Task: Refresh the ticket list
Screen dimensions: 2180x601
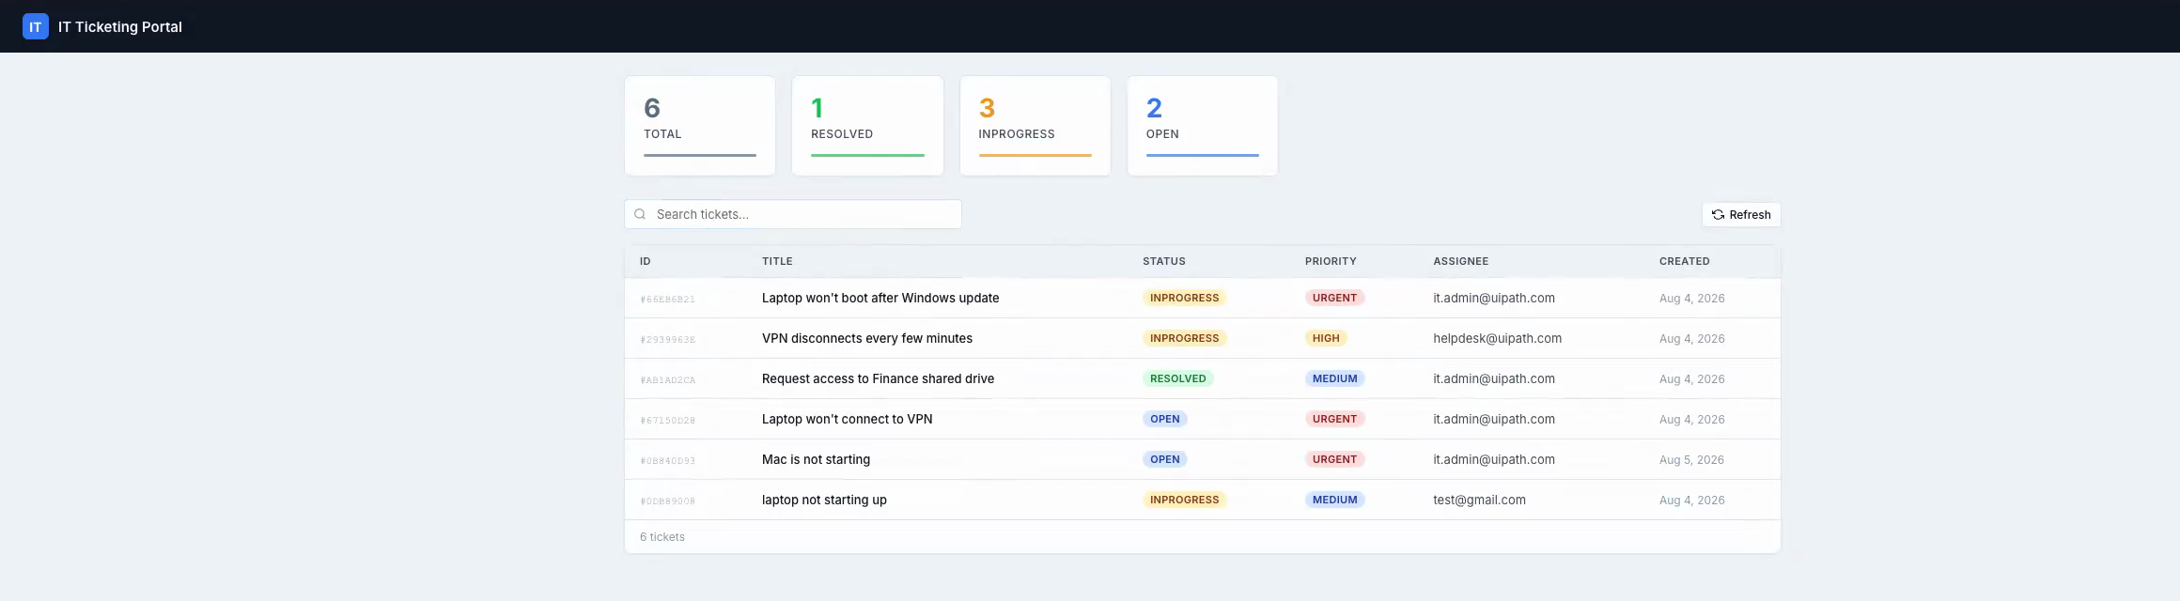Action: pyautogui.click(x=1741, y=214)
